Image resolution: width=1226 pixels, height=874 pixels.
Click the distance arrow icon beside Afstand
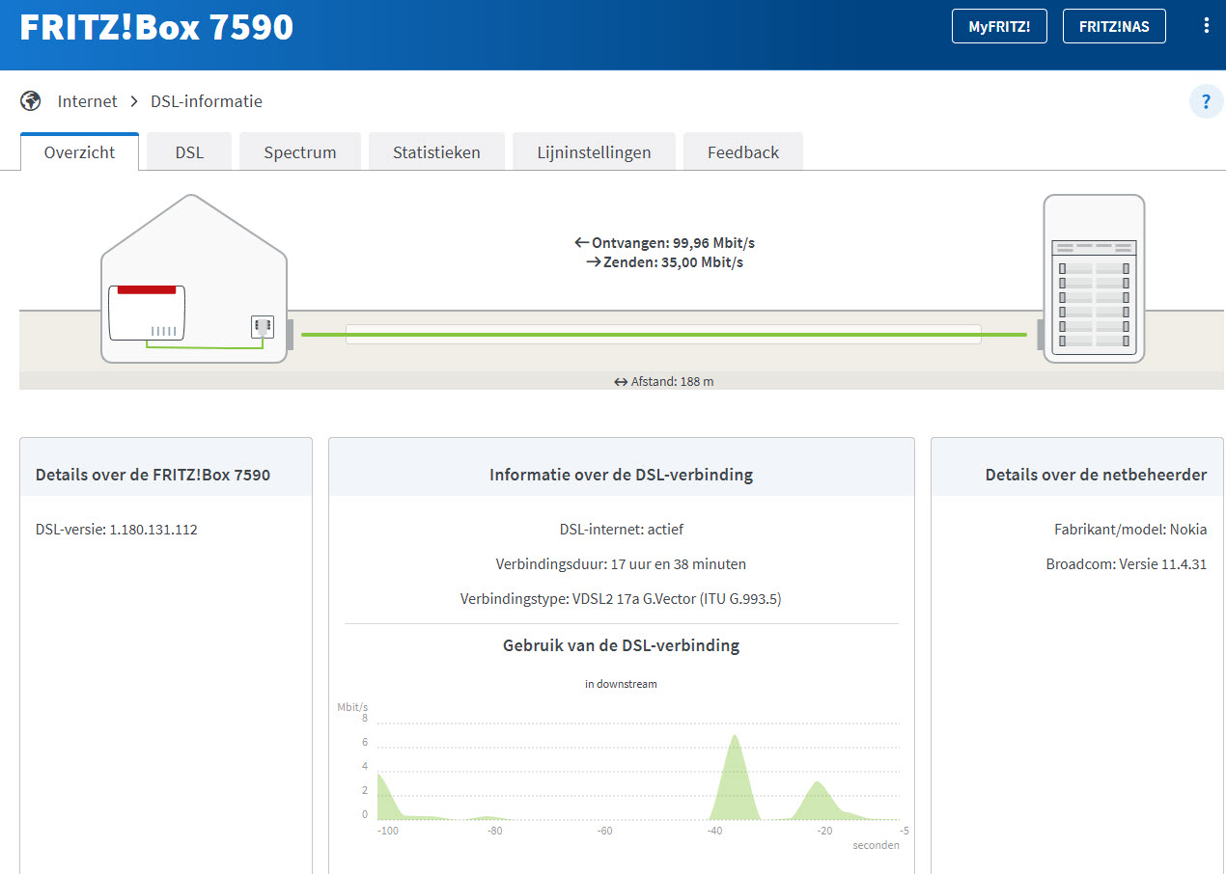click(x=621, y=382)
